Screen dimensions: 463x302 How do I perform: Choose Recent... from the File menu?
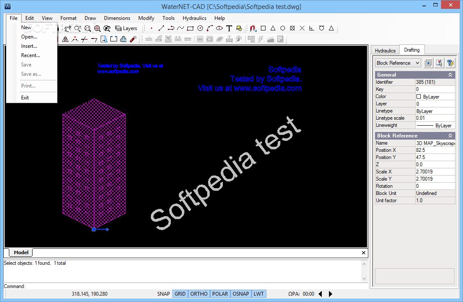pyautogui.click(x=32, y=55)
